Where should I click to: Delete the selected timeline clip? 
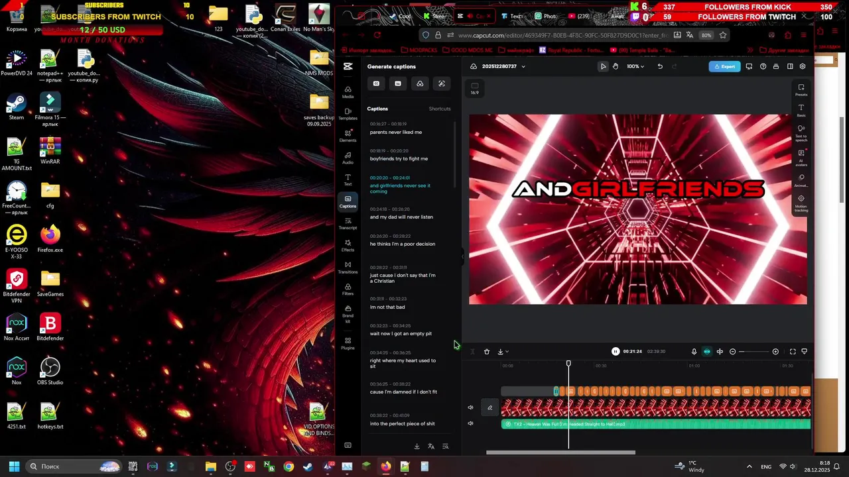coord(486,352)
